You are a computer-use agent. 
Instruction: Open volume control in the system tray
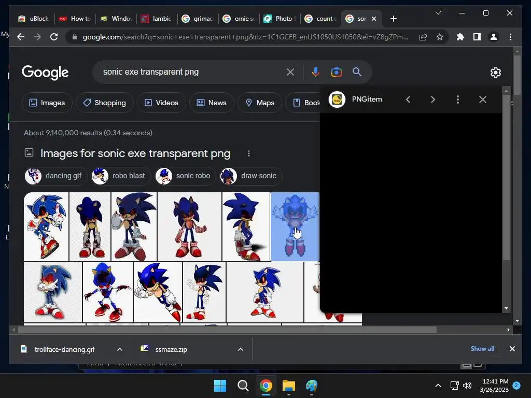click(467, 386)
